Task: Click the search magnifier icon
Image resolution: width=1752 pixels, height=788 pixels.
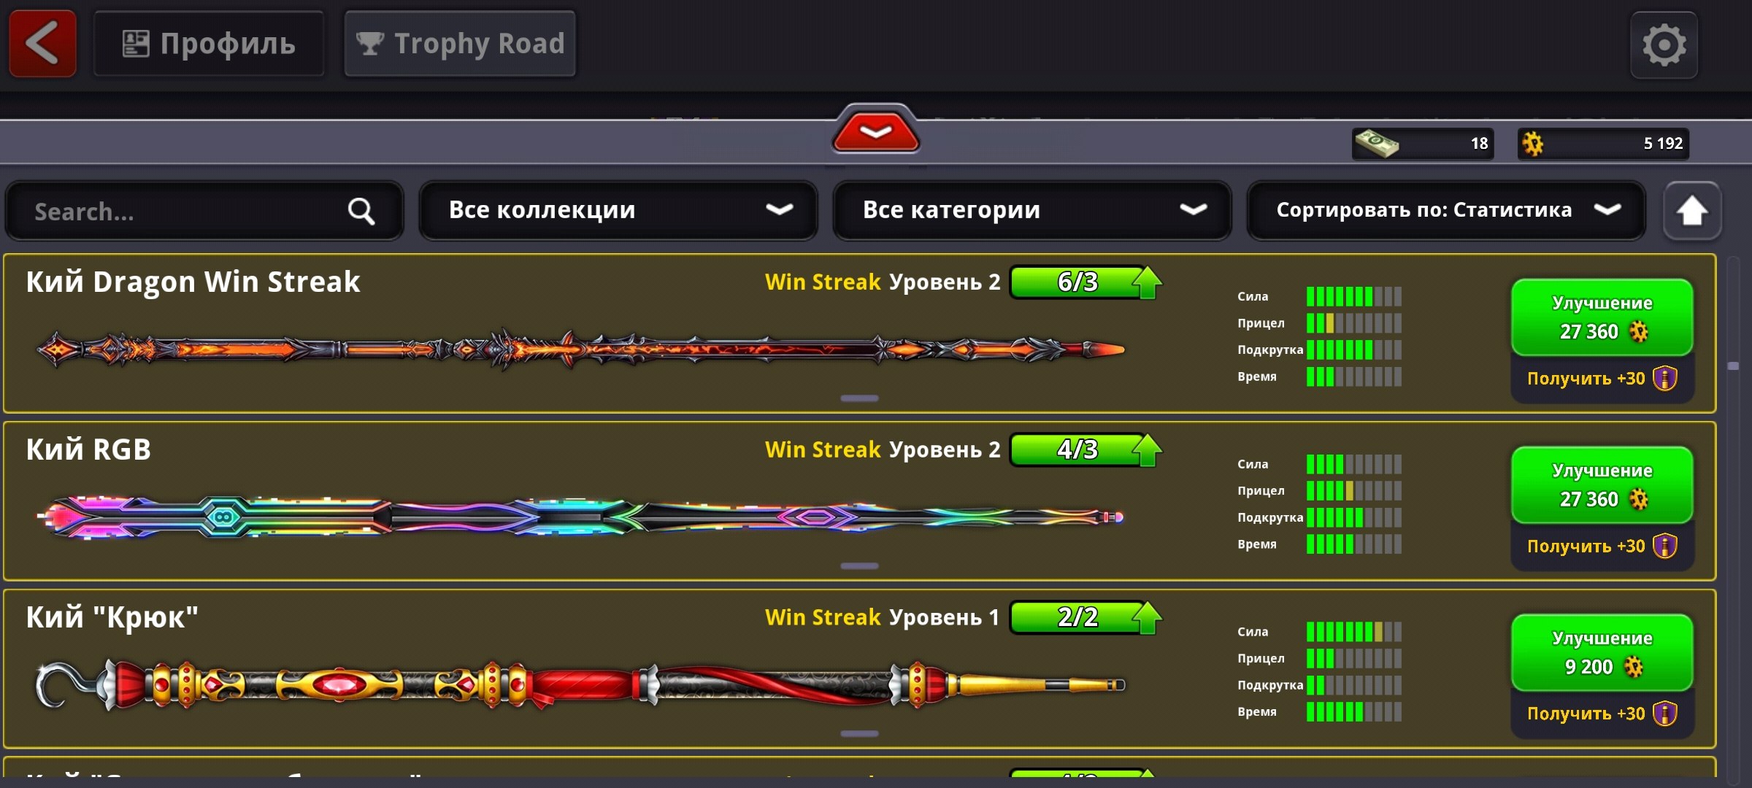Action: (x=361, y=212)
